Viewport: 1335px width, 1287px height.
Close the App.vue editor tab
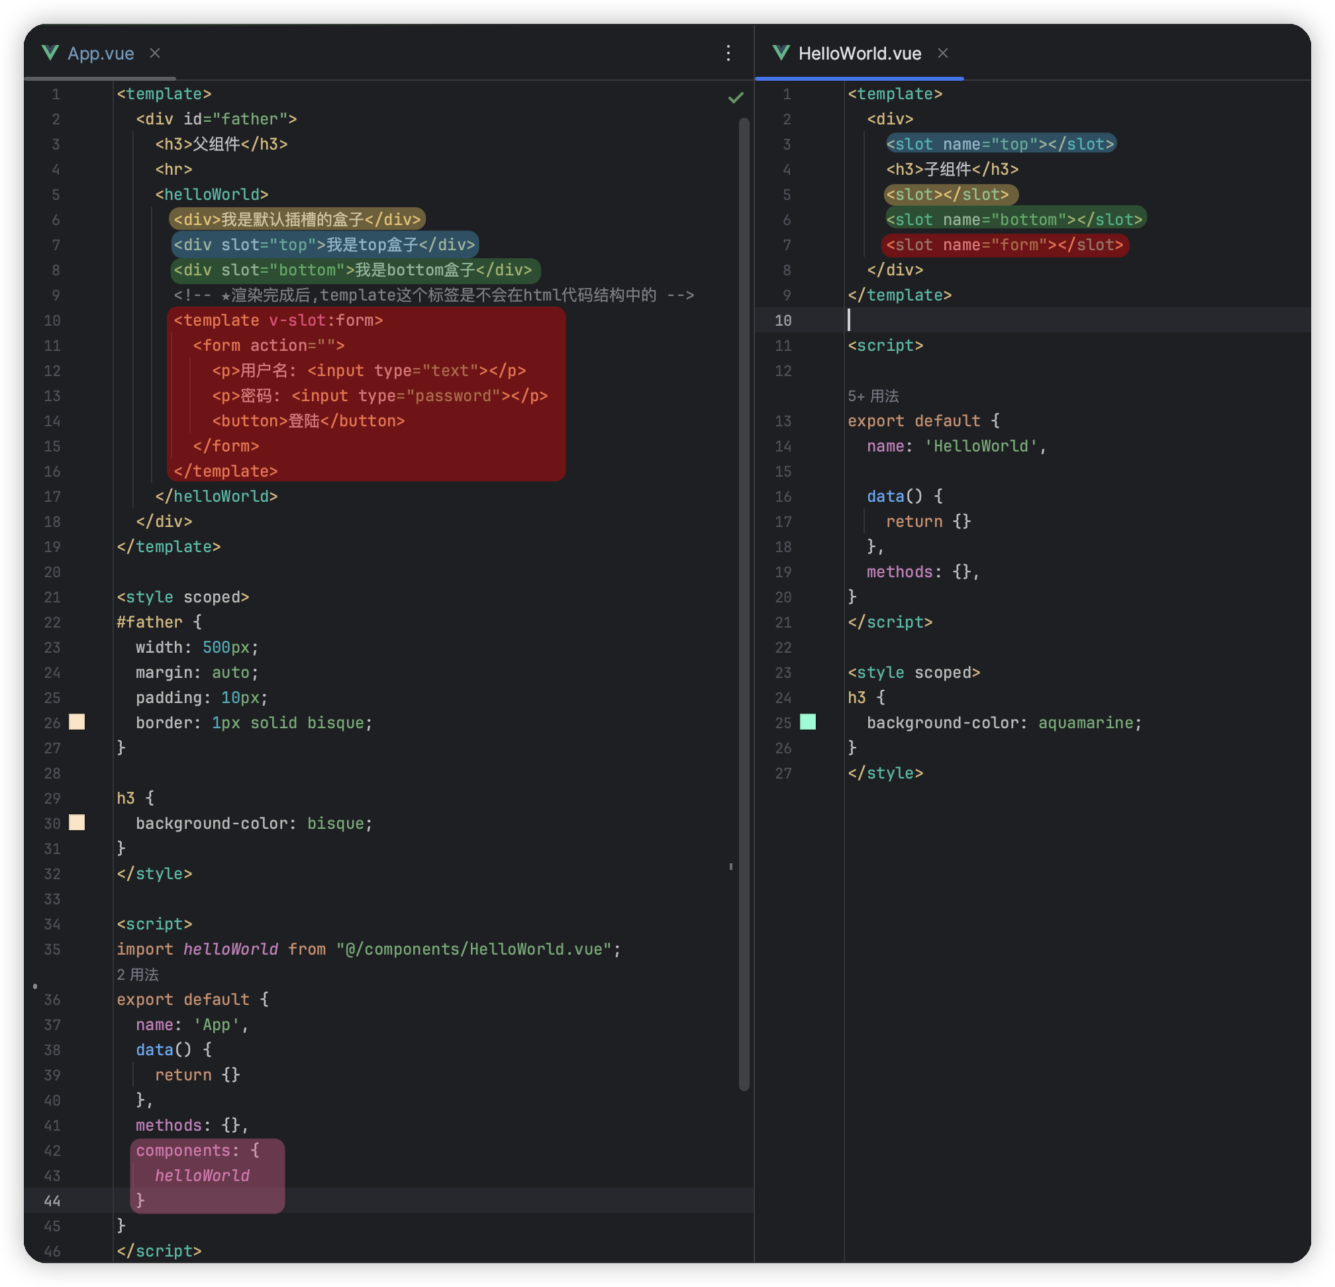tap(156, 53)
